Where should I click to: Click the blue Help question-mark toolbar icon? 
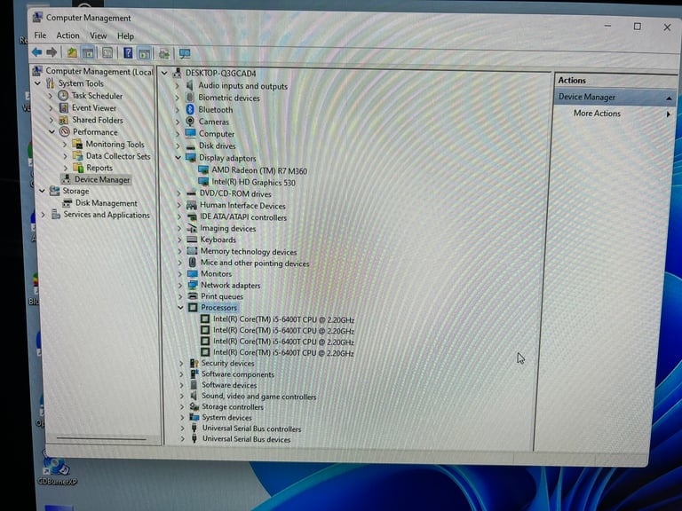tap(128, 53)
